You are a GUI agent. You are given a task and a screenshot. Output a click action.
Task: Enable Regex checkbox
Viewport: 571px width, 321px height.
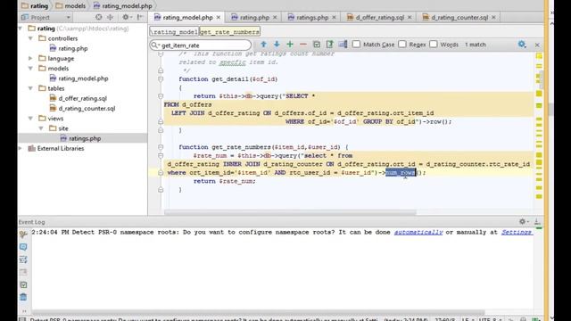click(x=402, y=44)
